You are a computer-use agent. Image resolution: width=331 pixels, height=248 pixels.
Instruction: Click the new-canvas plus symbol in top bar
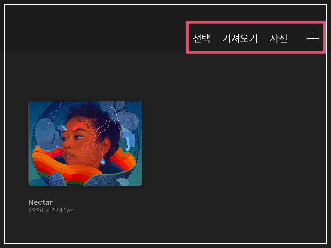[313, 38]
